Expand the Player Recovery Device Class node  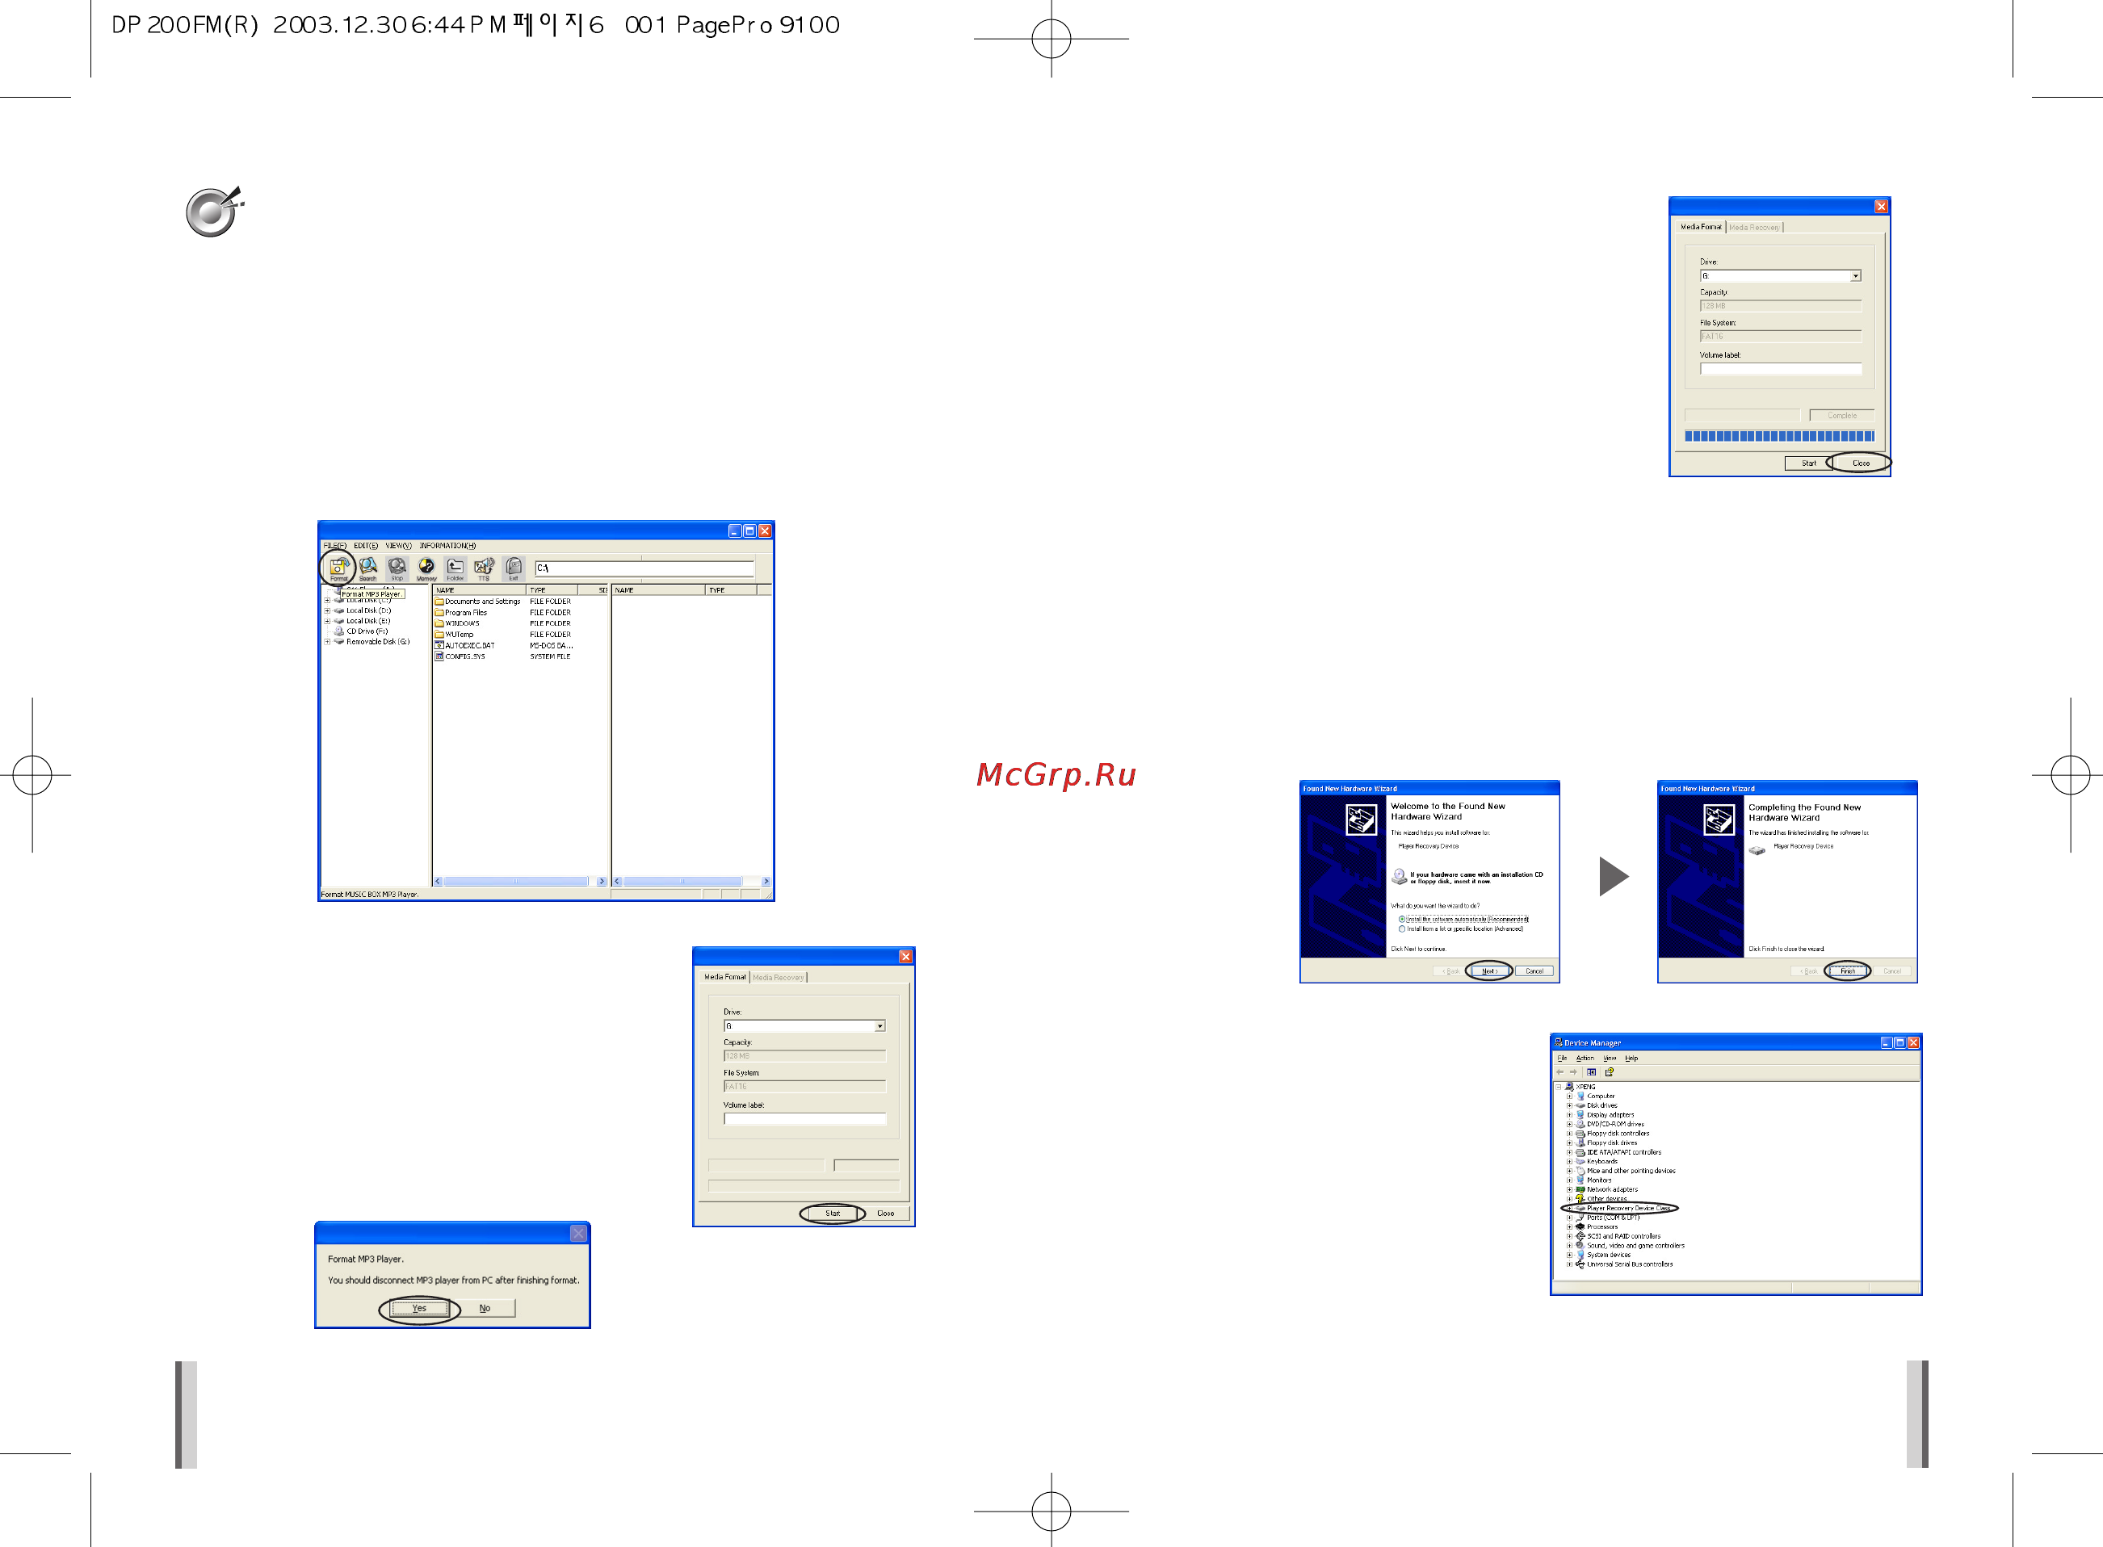1570,1208
